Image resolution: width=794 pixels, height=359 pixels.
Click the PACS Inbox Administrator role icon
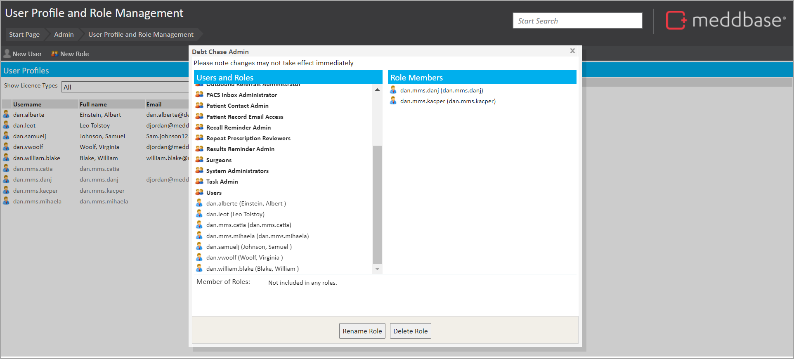(x=199, y=94)
